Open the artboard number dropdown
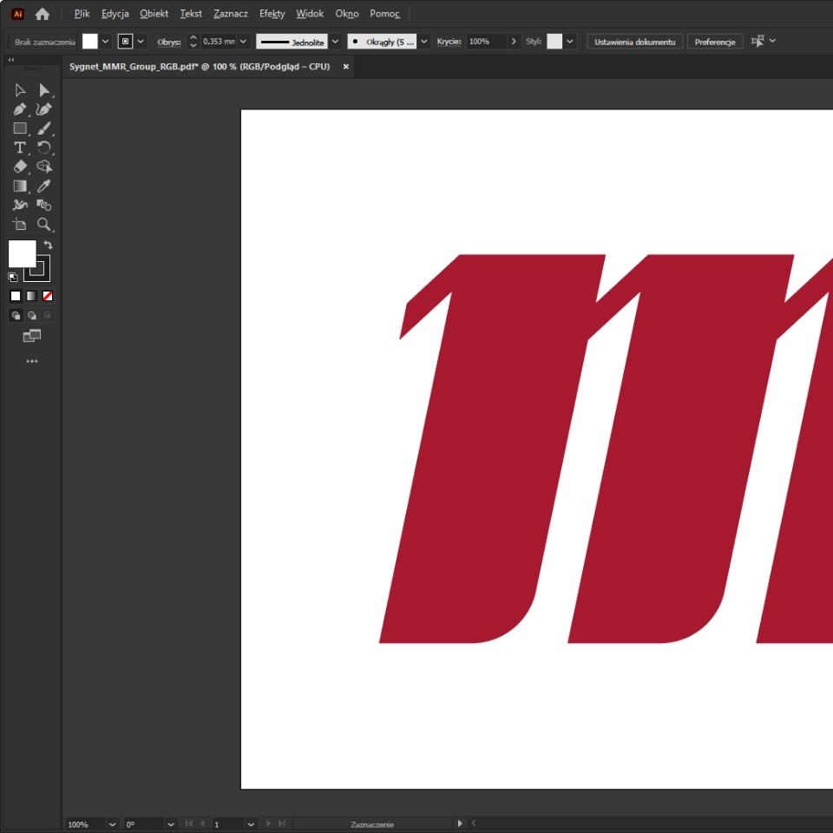Image resolution: width=833 pixels, height=833 pixels. 251,824
